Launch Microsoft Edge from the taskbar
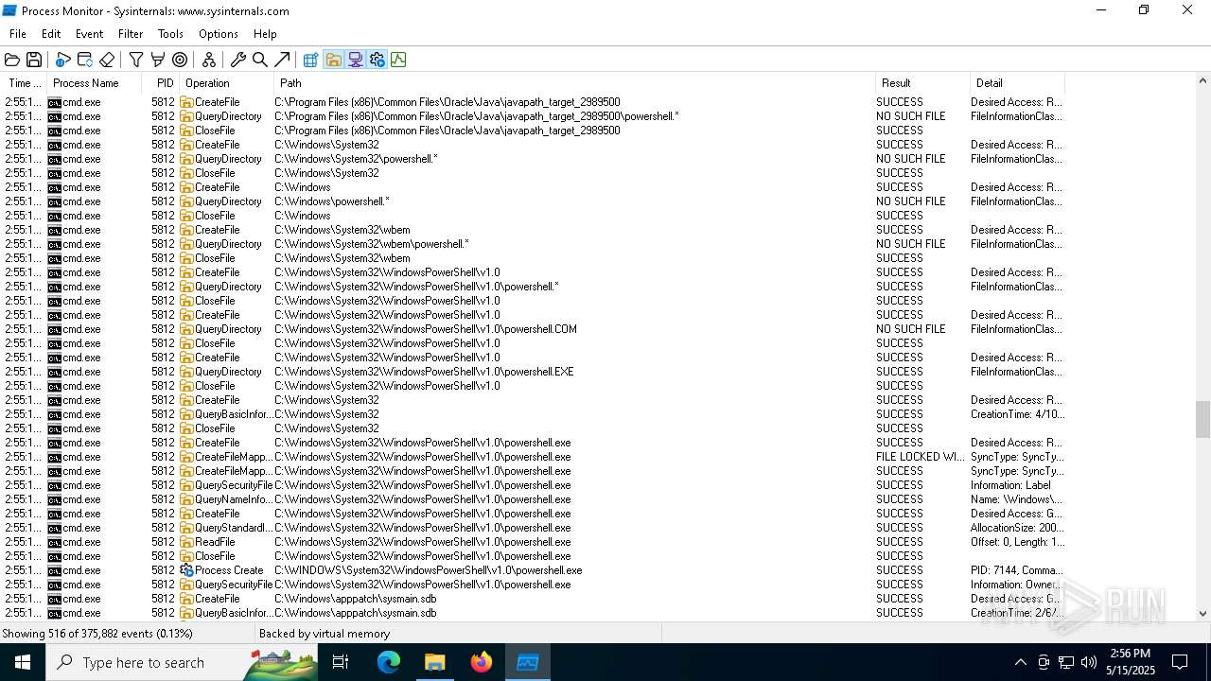This screenshot has width=1211, height=681. point(389,662)
